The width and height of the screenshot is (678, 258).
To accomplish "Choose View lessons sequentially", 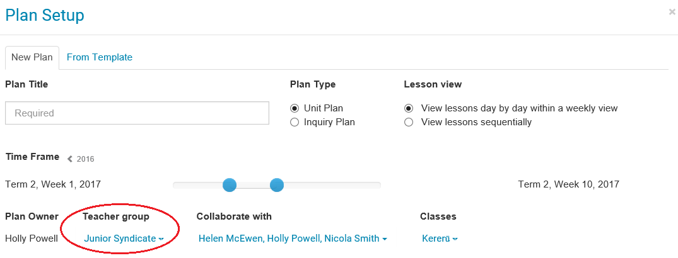I will [409, 122].
